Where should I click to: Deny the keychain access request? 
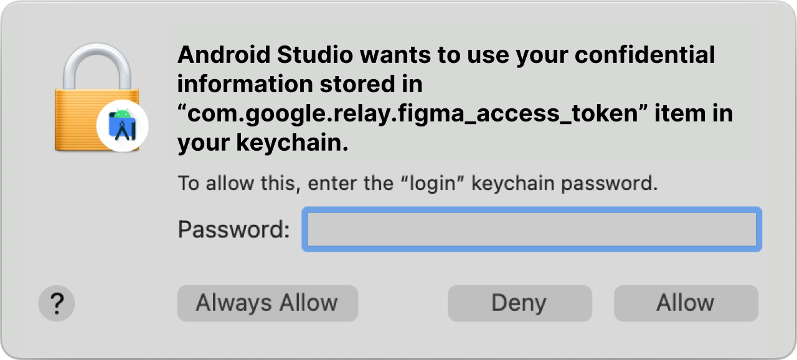click(519, 303)
